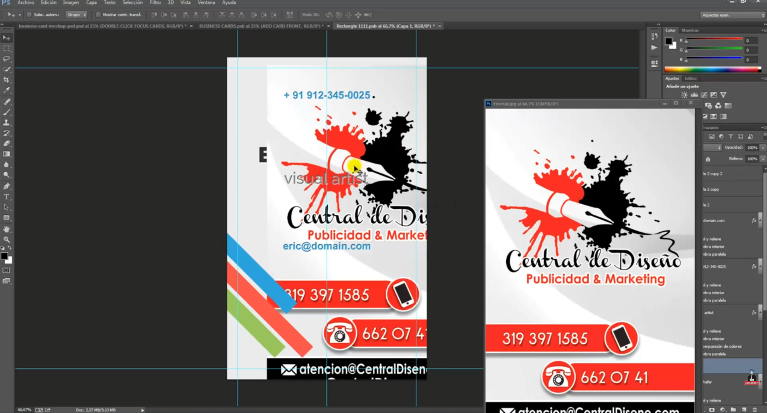Activate the Hand tool
This screenshot has width=767, height=413.
[6, 229]
